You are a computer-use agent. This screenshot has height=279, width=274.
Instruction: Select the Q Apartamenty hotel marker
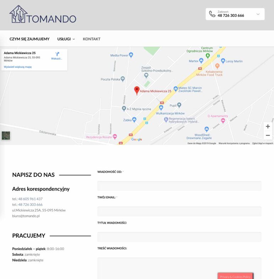(x=223, y=121)
